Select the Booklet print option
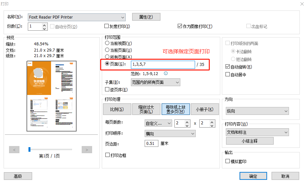 click(205, 109)
